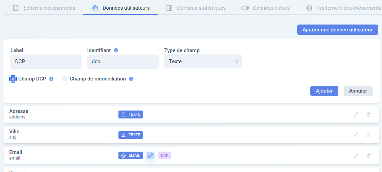Go to the Données d'états tab
This screenshot has height=172, width=382.
(x=266, y=8)
